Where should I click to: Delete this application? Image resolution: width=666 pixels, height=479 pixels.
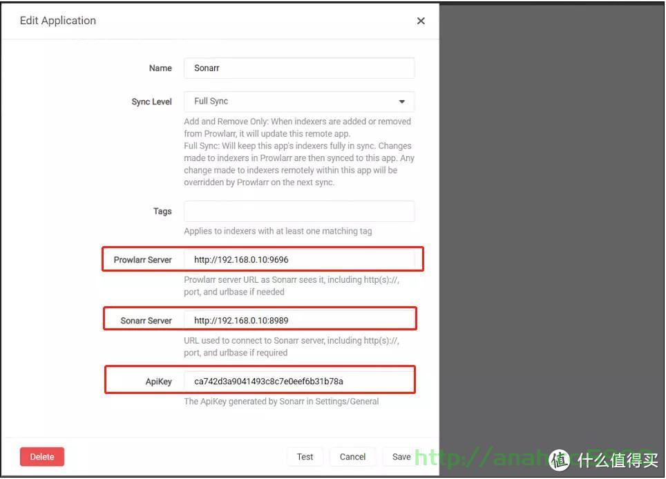(42, 457)
